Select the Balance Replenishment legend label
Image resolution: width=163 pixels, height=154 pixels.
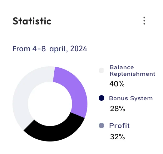[x=132, y=71]
